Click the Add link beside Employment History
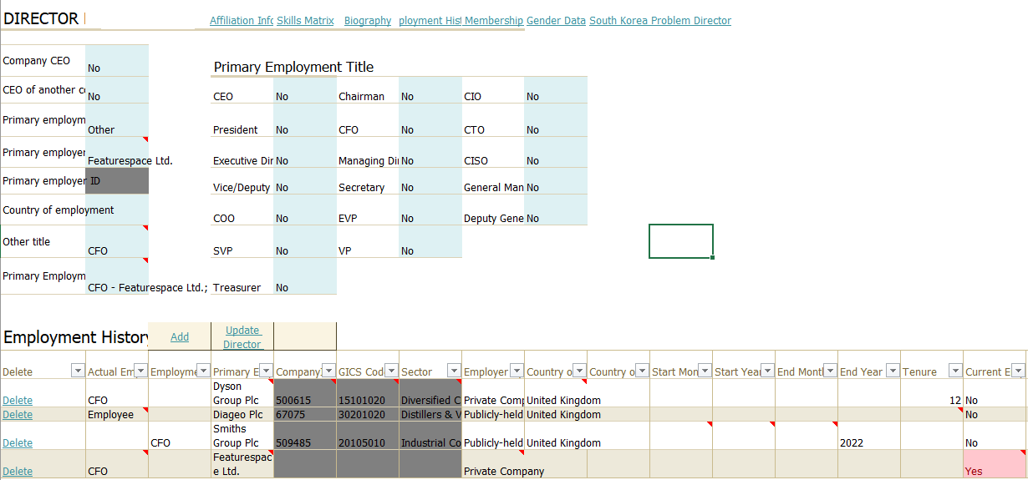The width and height of the screenshot is (1028, 480). [x=180, y=337]
